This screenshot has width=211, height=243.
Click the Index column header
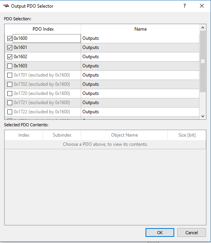[x=24, y=135]
